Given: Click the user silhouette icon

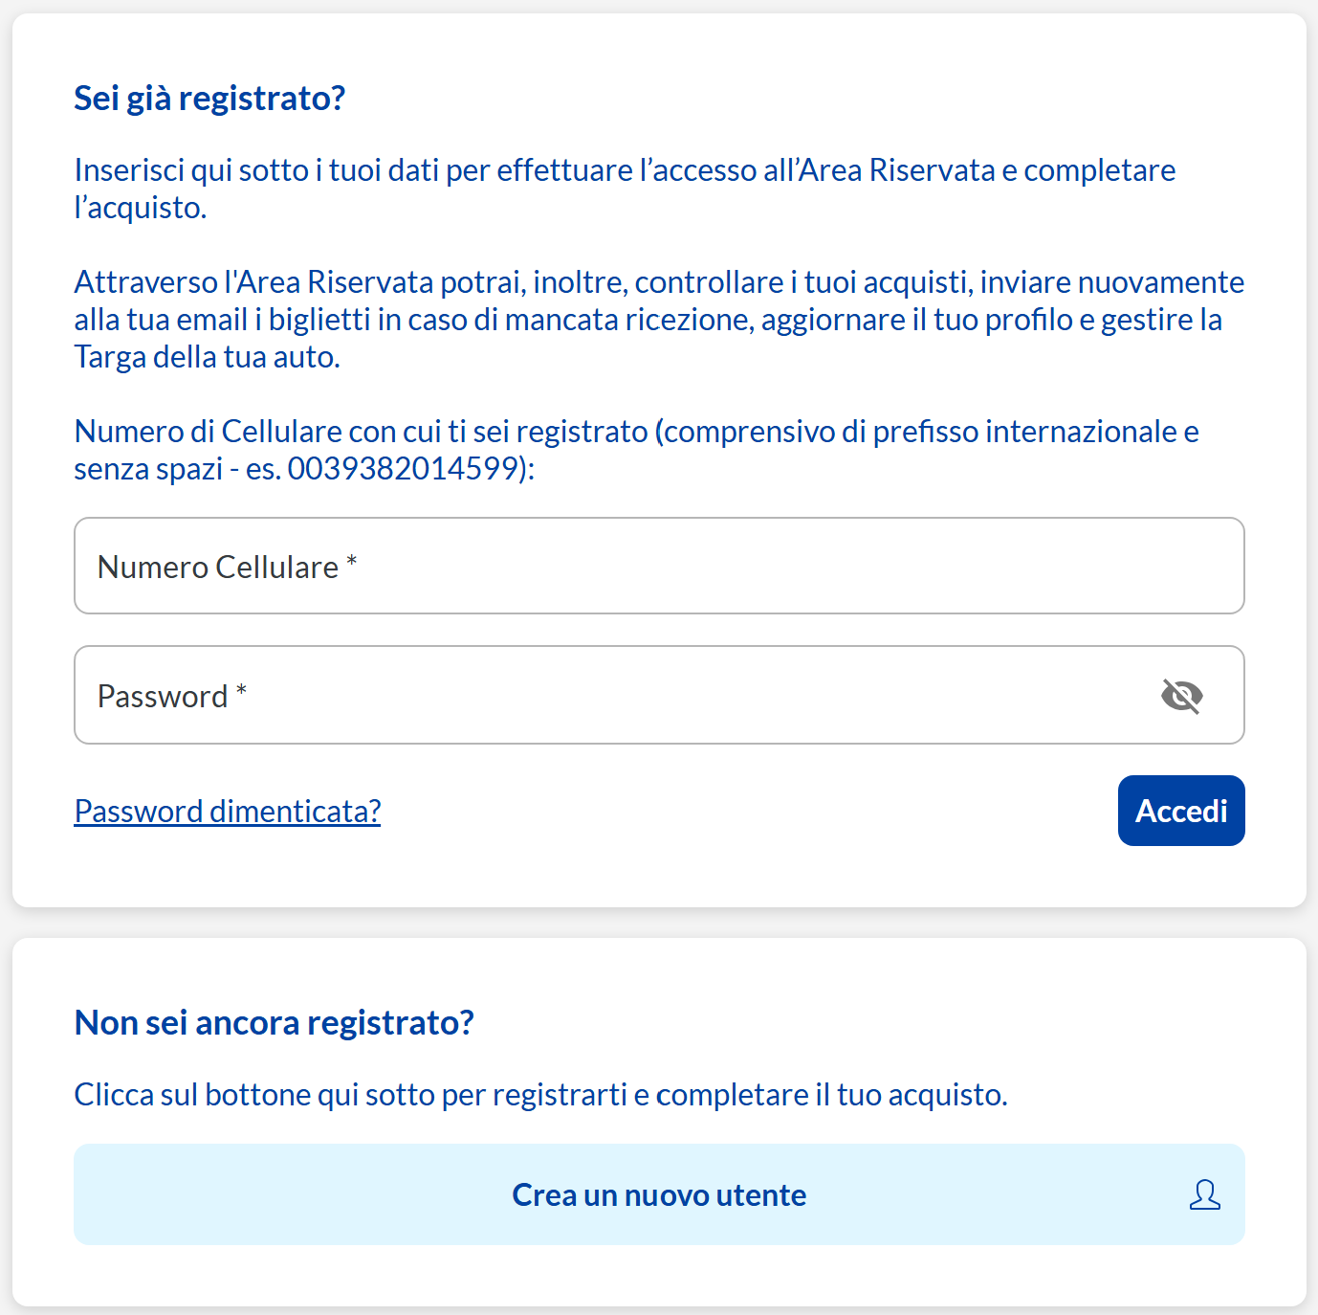Looking at the screenshot, I should (1205, 1194).
